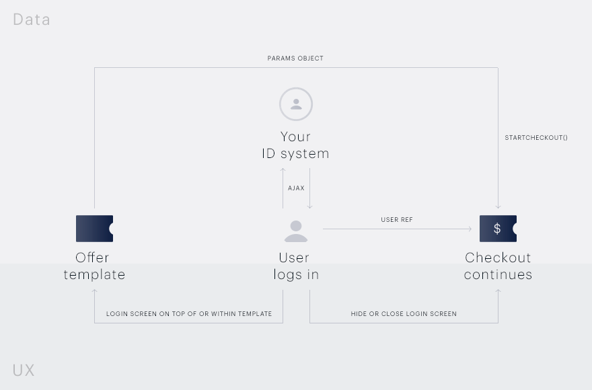Click the Data section heading

click(32, 19)
